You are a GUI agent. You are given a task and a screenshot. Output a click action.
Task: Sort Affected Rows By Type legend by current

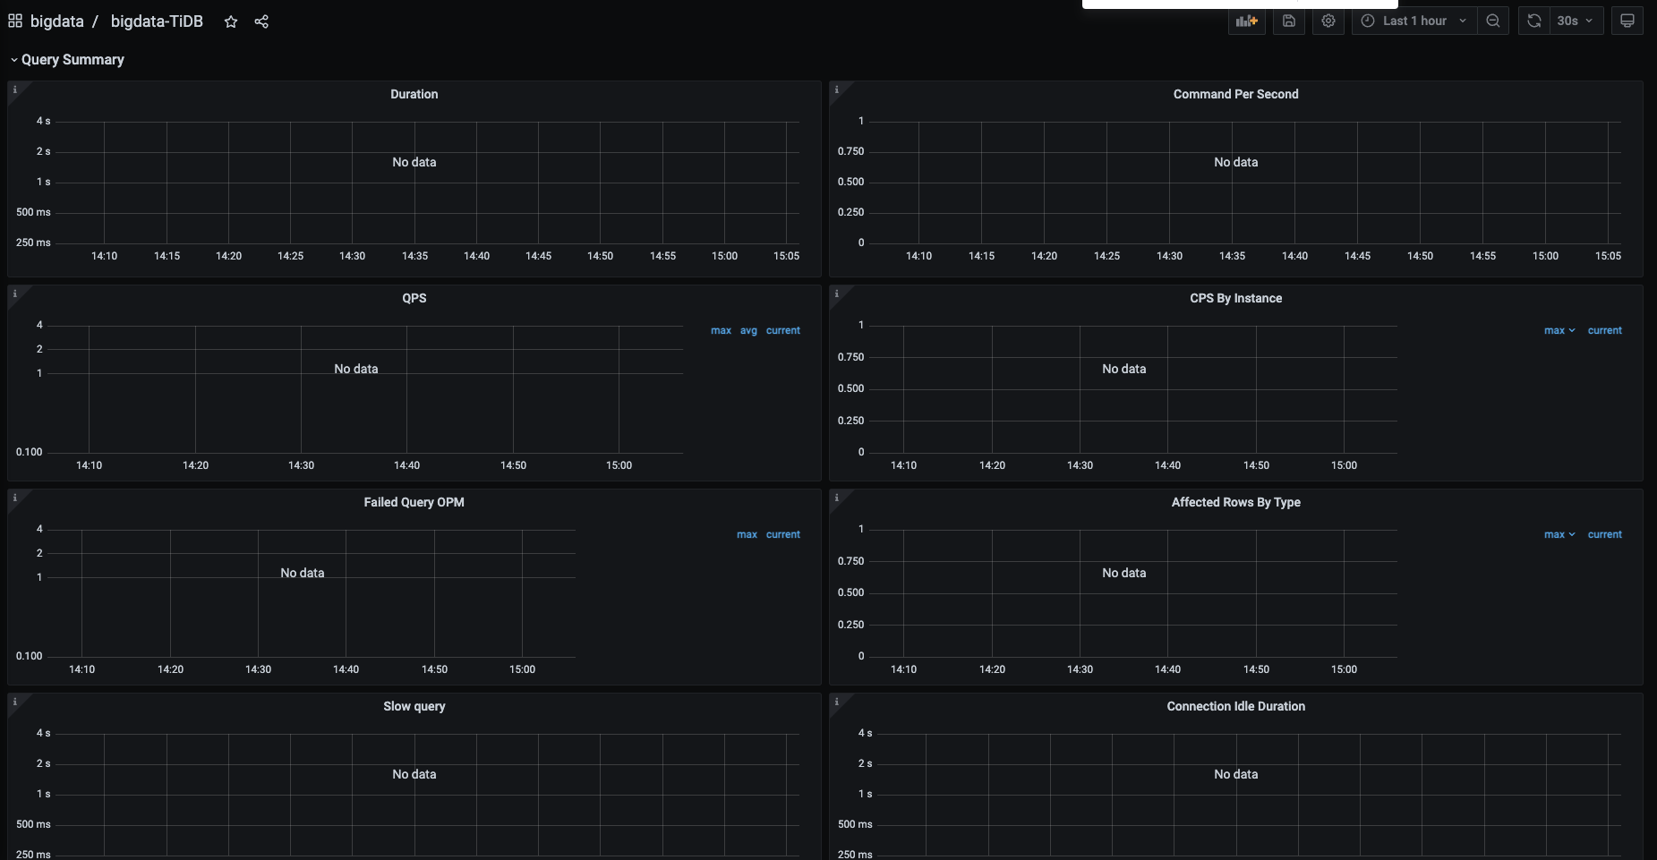click(1604, 534)
